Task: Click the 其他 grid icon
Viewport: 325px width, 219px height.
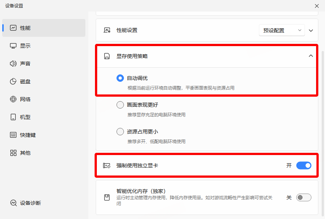Action: (13, 153)
